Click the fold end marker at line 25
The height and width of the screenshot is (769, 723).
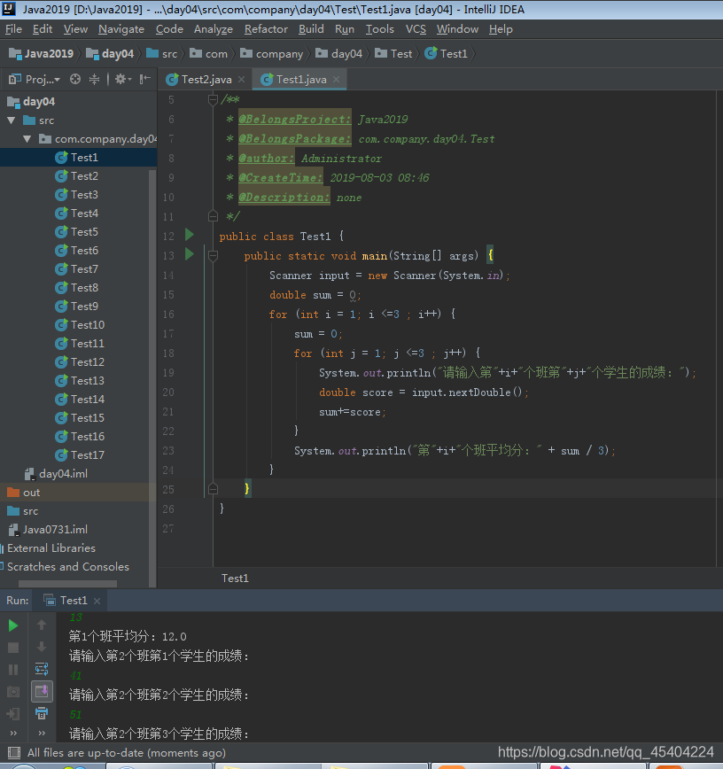pyautogui.click(x=213, y=488)
